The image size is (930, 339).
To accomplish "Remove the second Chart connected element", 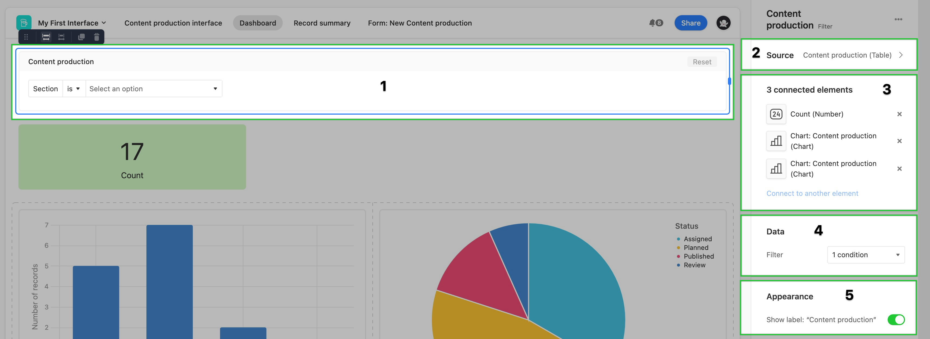I will tap(899, 169).
